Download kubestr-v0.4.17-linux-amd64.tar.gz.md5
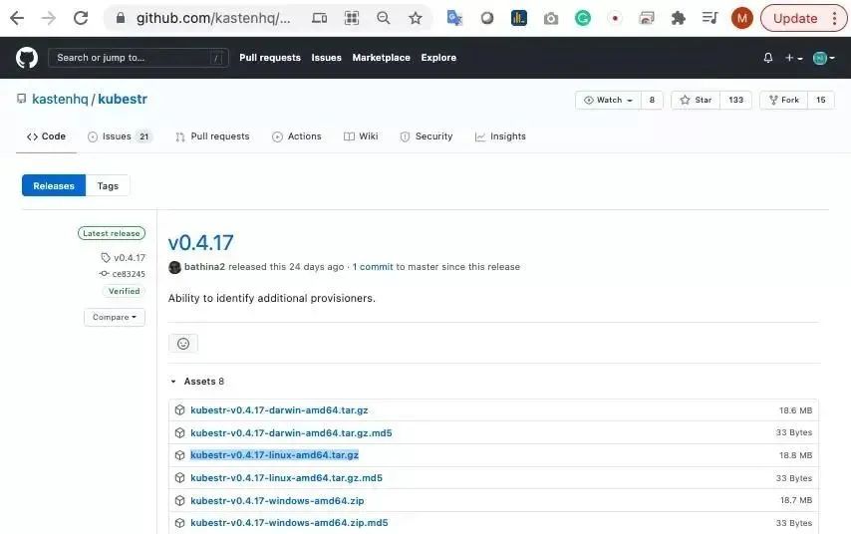Viewport: 851px width, 534px height. click(x=286, y=478)
